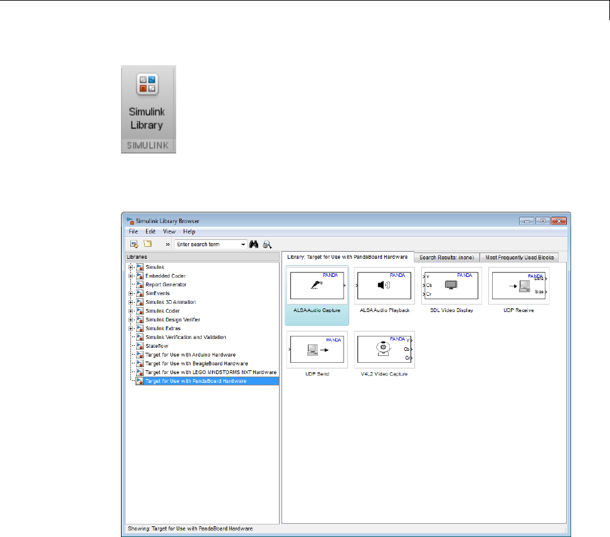610x537 pixels.
Task: Select the ALSA Audio Capture block
Action: pos(317,296)
